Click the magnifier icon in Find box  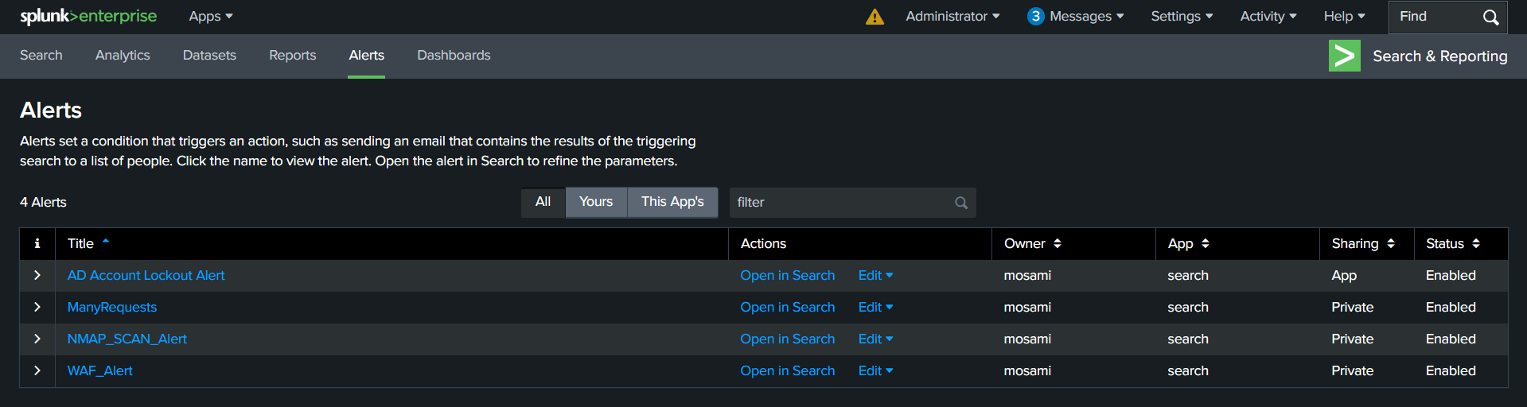(x=1490, y=17)
